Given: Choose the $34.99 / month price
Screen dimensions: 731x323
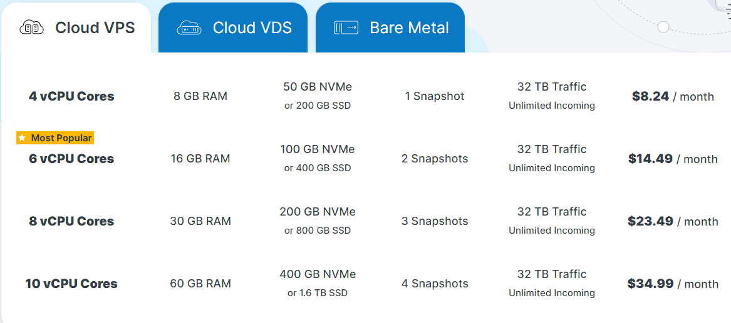Looking at the screenshot, I should tap(673, 284).
